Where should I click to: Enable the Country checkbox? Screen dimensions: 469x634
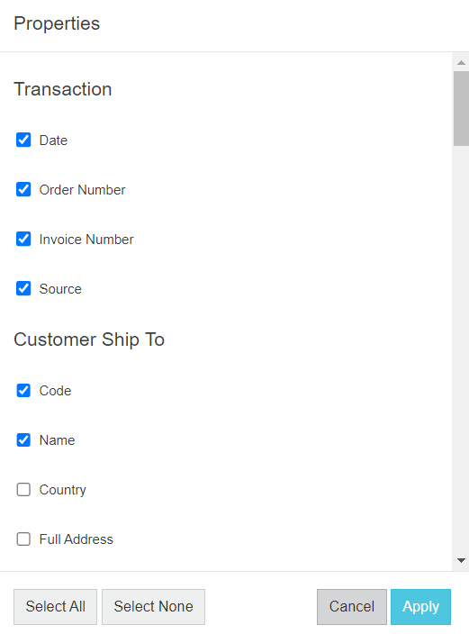[x=23, y=490]
